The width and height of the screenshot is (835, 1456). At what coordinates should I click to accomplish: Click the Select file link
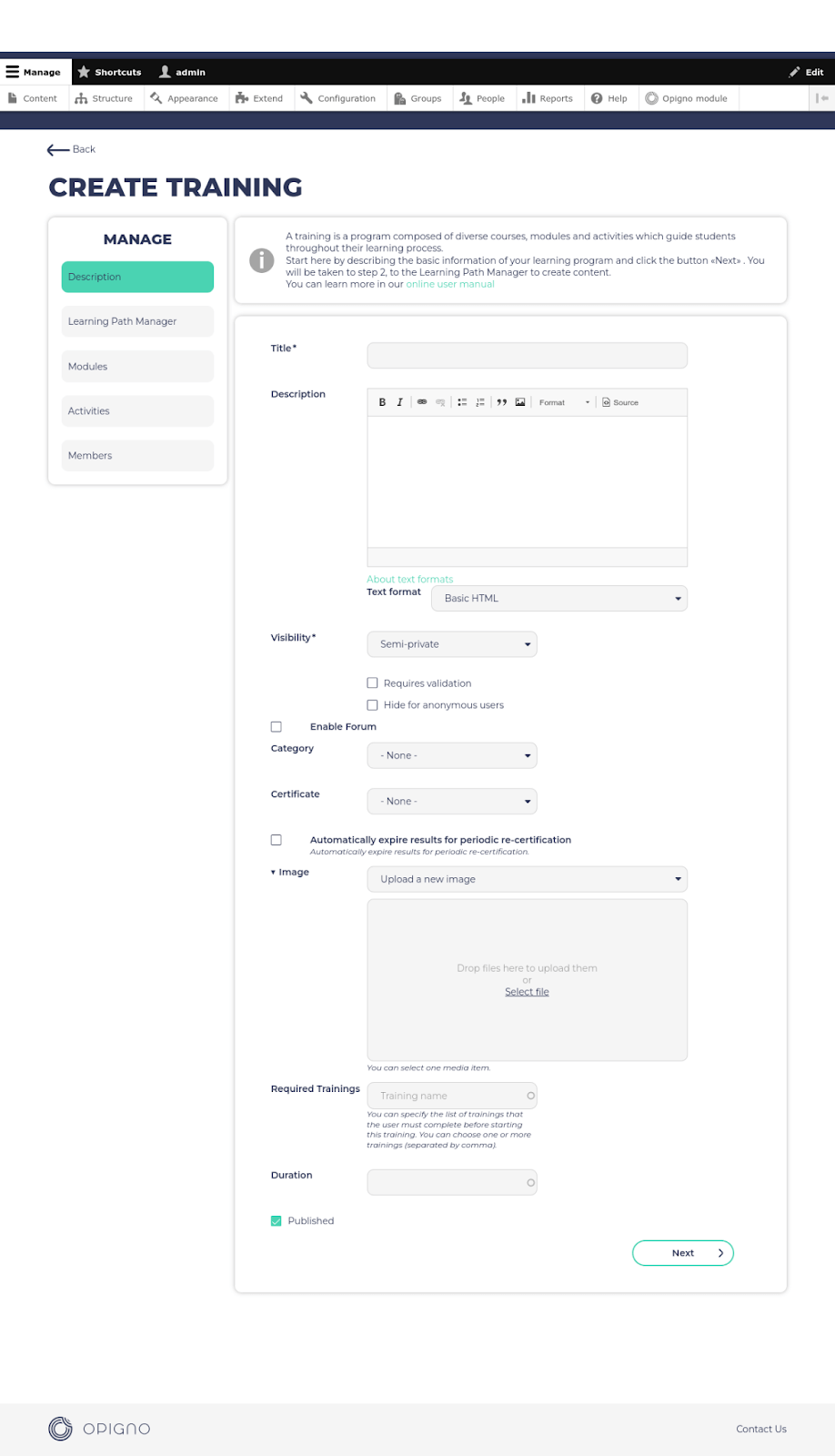[x=527, y=992]
